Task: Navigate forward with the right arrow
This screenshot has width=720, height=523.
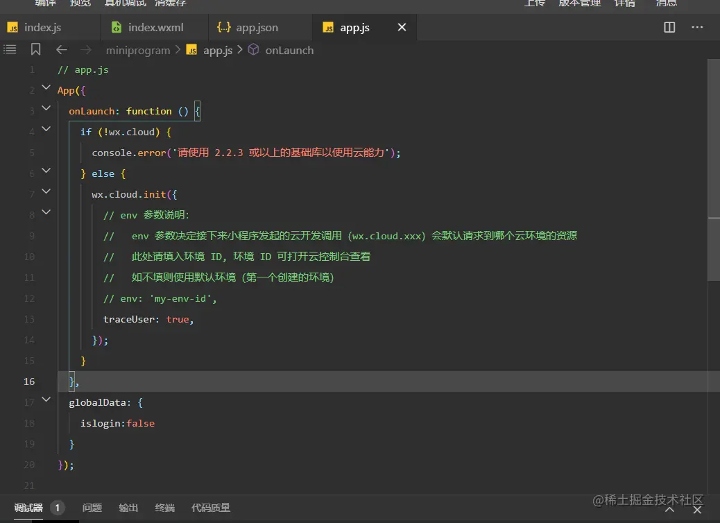Action: click(86, 49)
